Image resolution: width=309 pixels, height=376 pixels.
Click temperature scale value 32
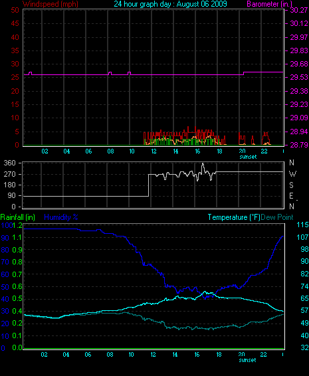304,347
